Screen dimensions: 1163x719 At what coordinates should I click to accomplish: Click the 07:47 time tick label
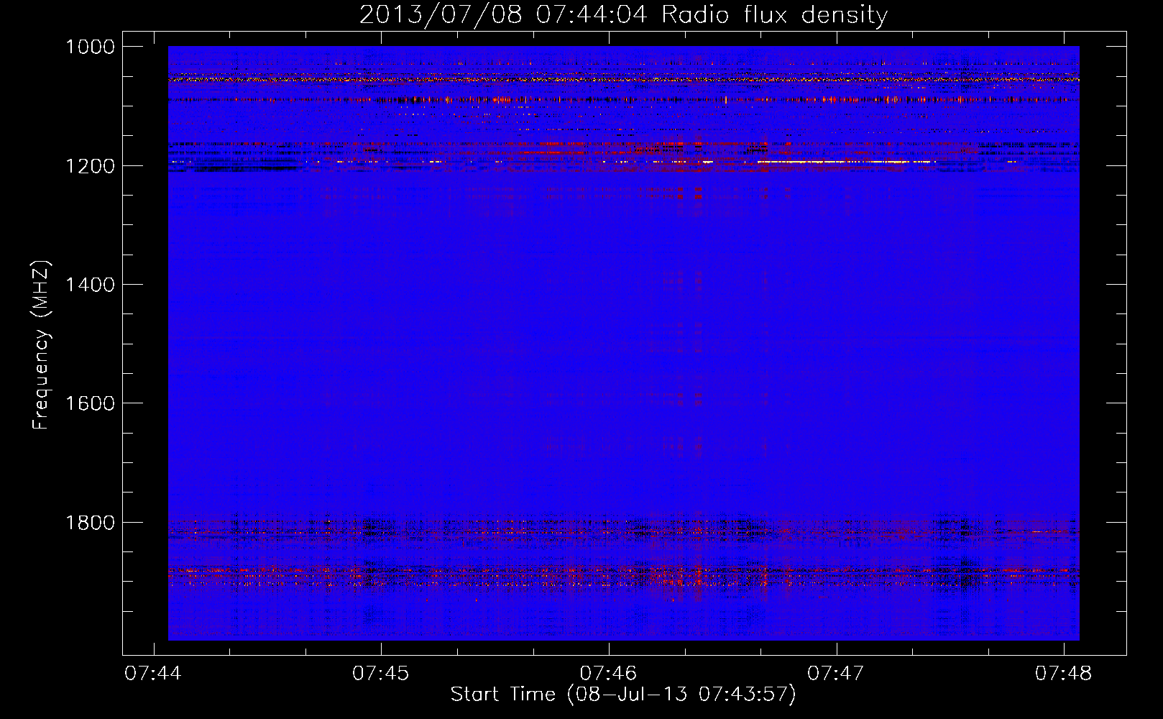click(836, 674)
